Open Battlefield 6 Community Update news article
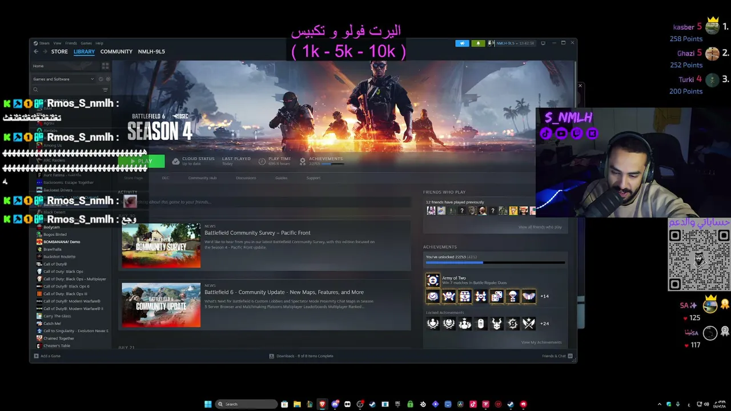This screenshot has width=731, height=411. [x=284, y=292]
